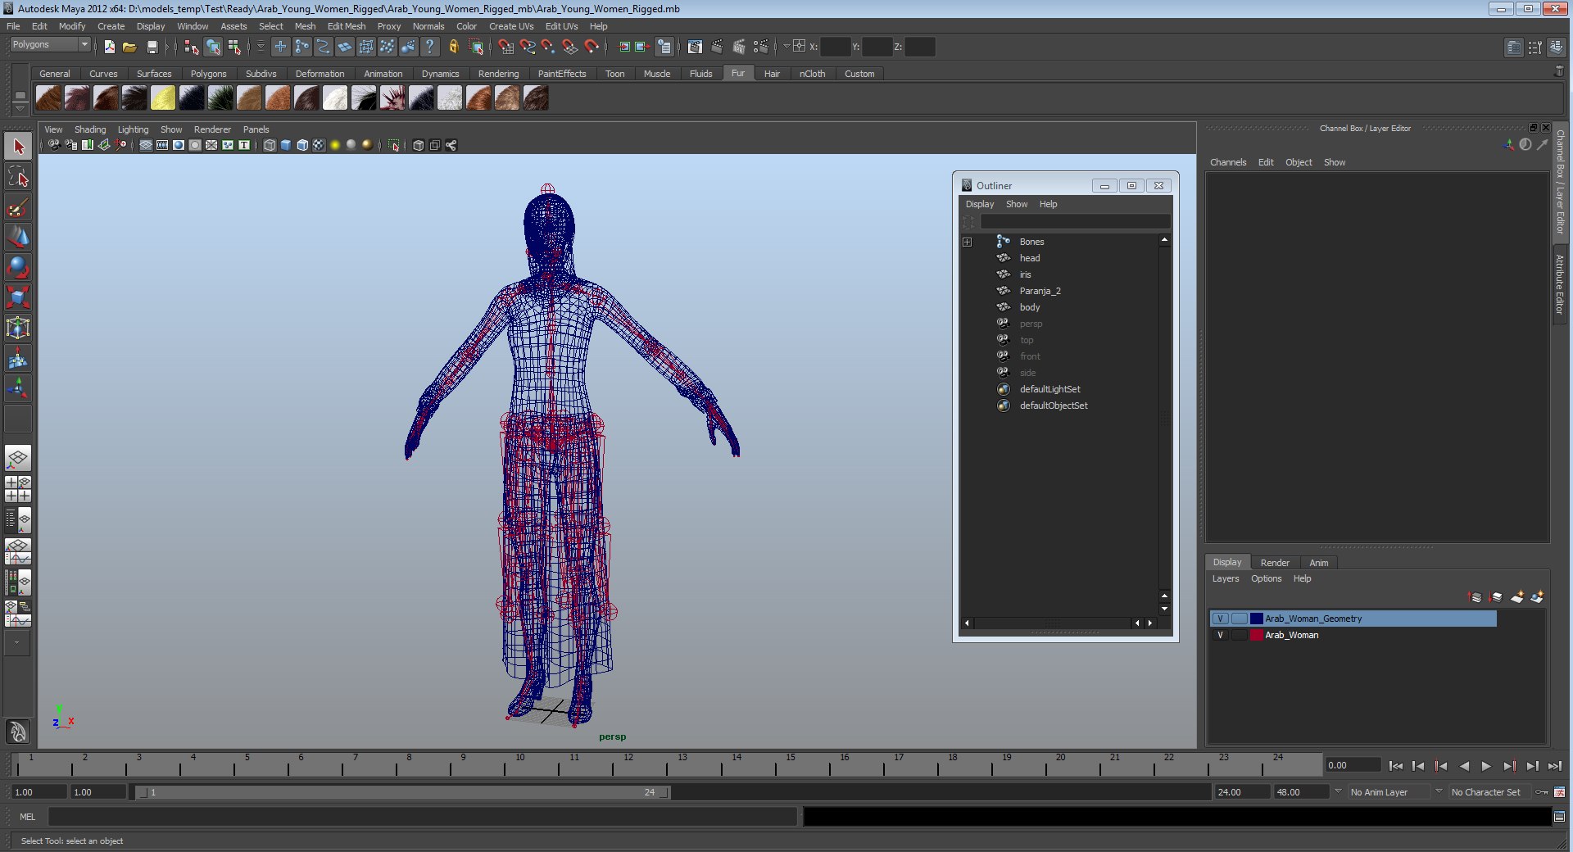This screenshot has width=1573, height=852.
Task: Switch to the Polygons shelf tab
Action: click(208, 74)
